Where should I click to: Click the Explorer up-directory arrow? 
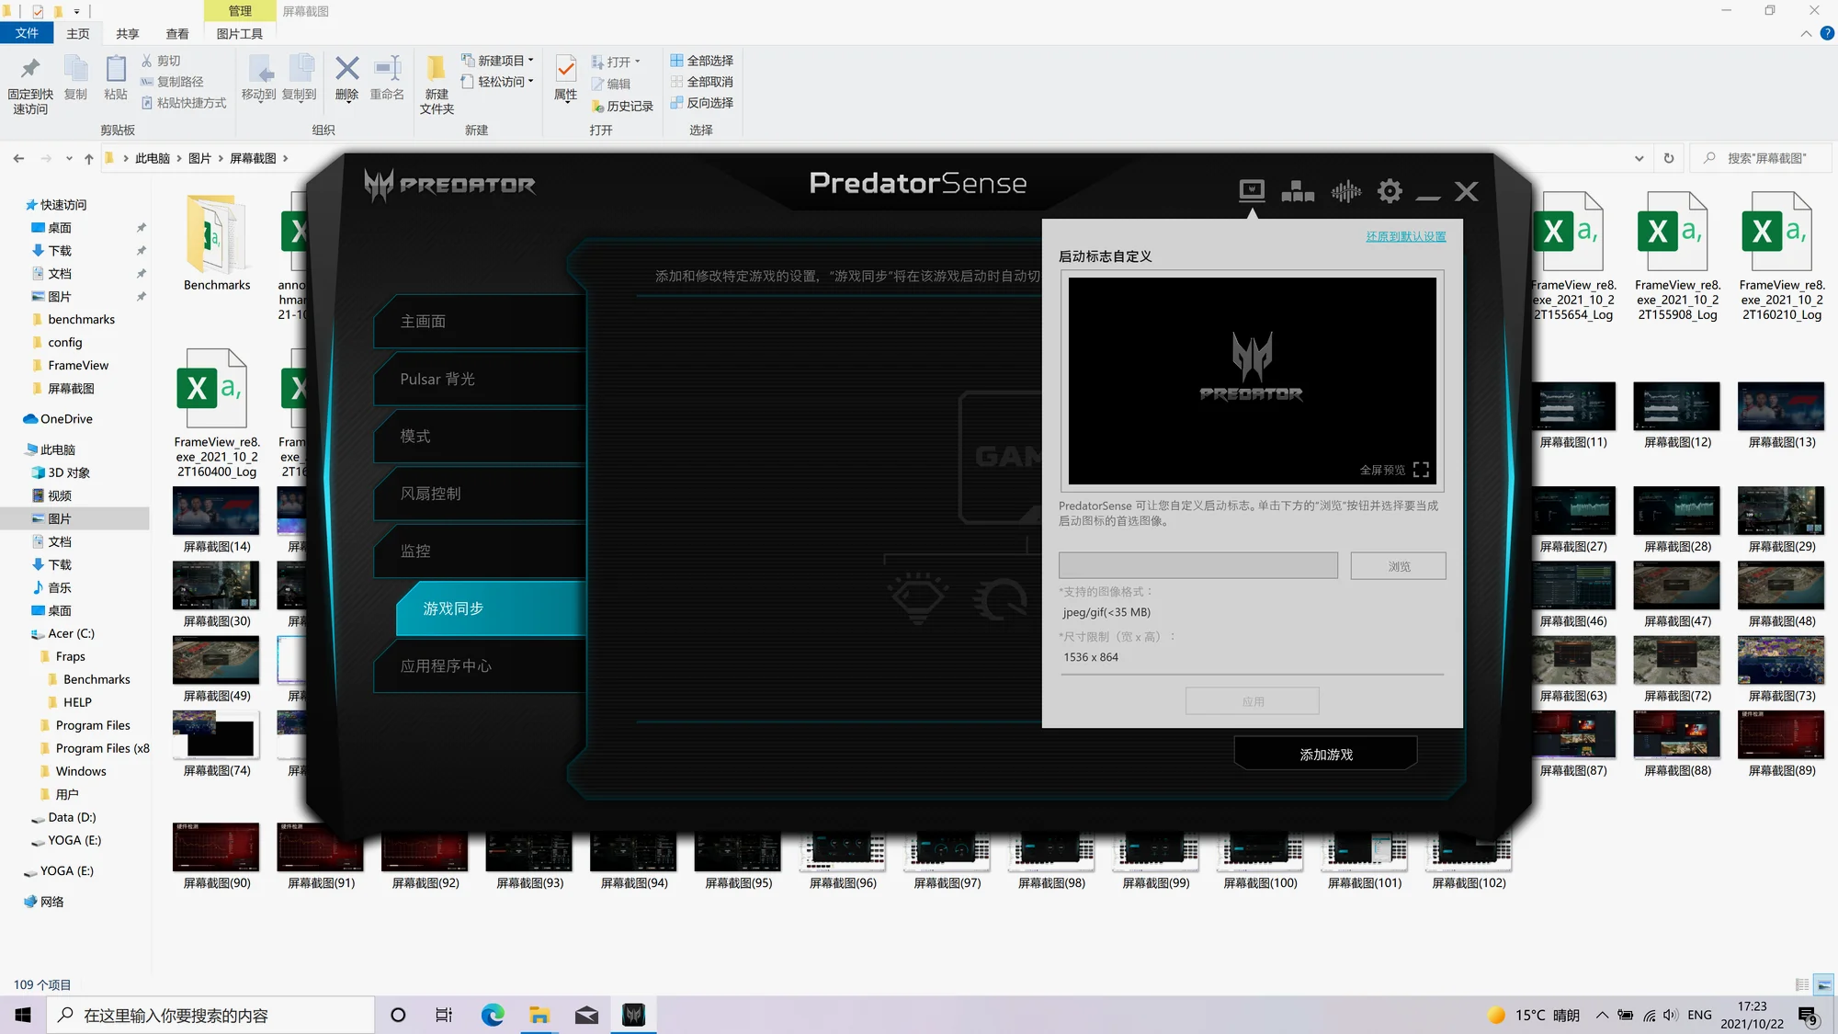88,158
